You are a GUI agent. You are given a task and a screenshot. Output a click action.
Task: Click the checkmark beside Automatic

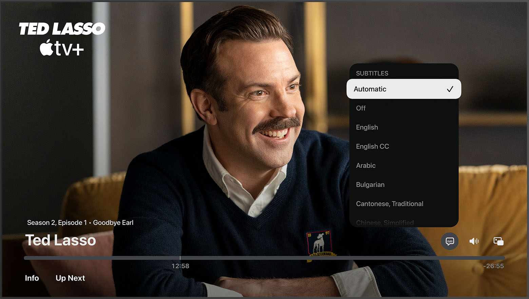(x=450, y=89)
